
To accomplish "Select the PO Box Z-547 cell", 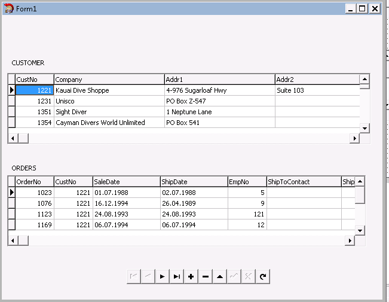I will click(220, 101).
